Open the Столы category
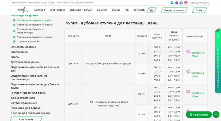This screenshot has height=121, width=221. coord(15,57)
